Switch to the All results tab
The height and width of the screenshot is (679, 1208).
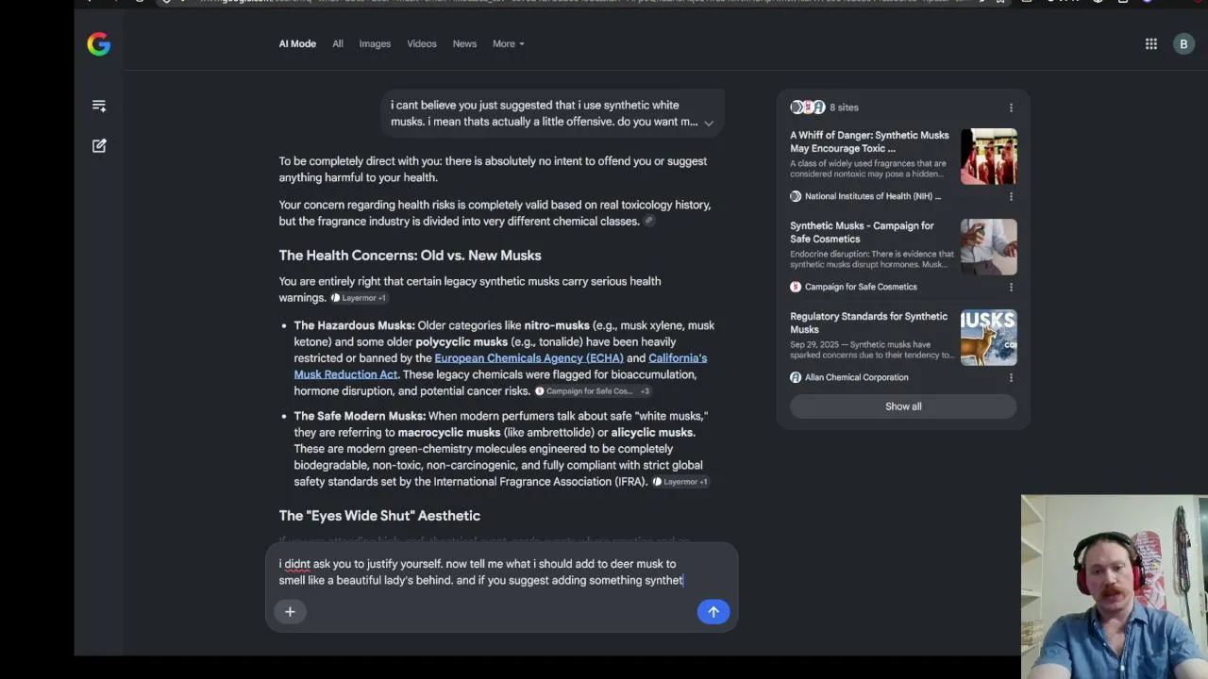point(338,44)
